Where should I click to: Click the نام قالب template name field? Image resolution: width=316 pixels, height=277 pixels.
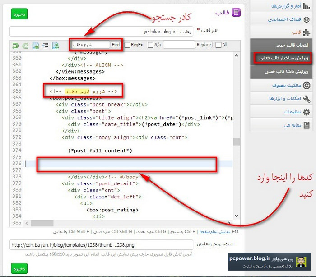pos(102,32)
